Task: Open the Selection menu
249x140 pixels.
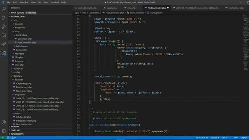Action: (24, 2)
